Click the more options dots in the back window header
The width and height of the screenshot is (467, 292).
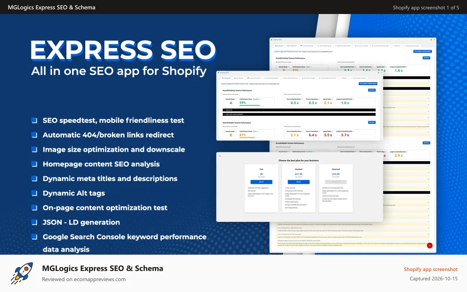pos(434,40)
